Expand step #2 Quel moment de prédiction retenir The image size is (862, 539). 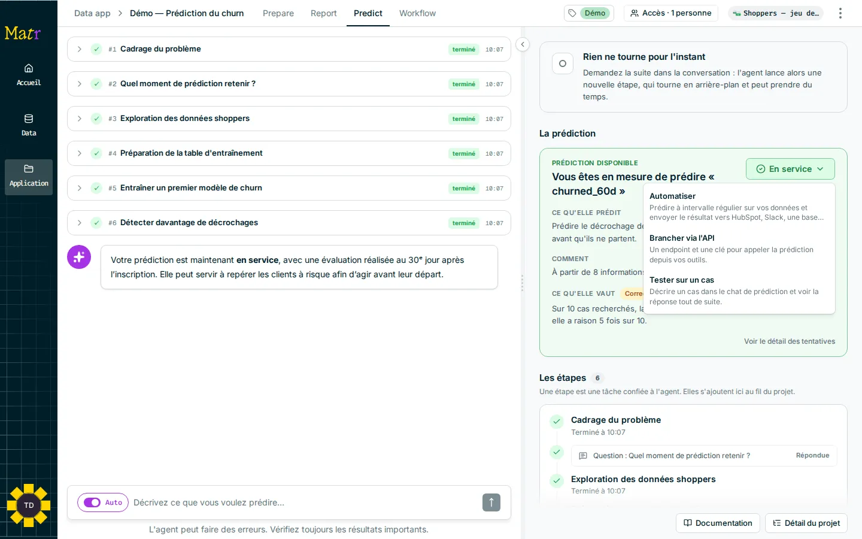pos(79,84)
